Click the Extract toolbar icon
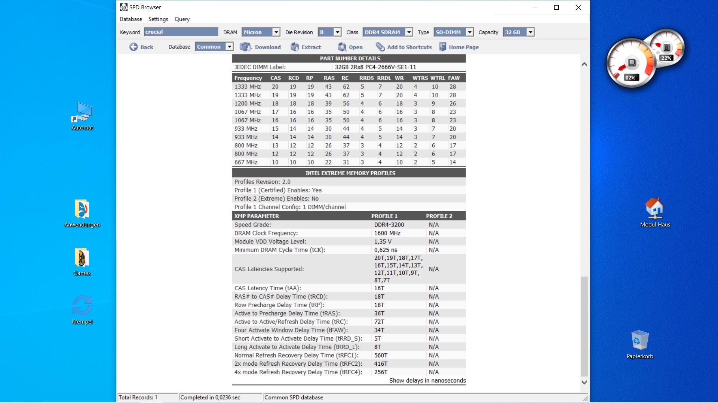 pyautogui.click(x=295, y=47)
